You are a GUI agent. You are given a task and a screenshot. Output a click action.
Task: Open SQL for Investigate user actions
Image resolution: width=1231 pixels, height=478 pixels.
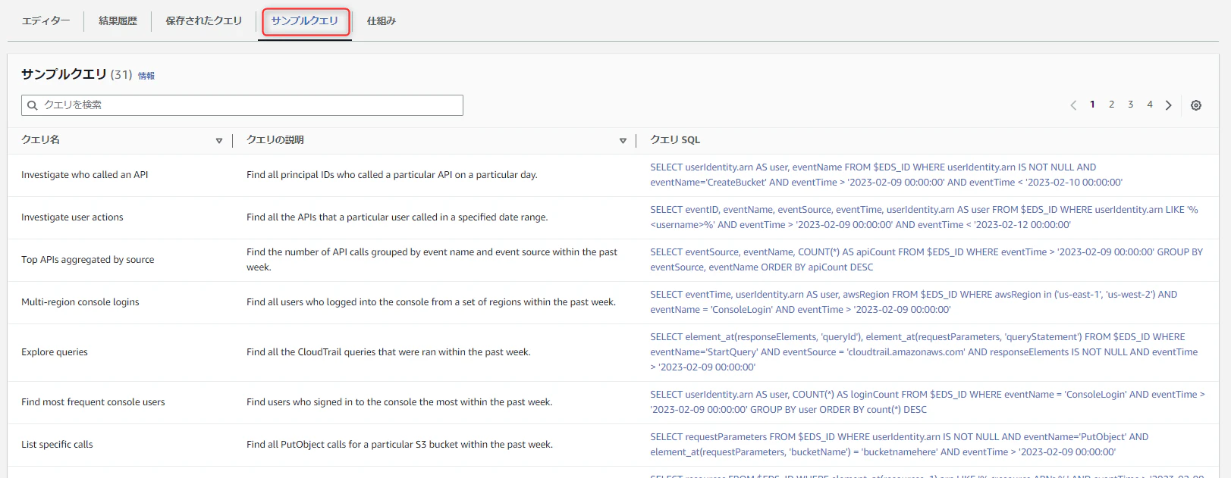[x=924, y=217]
